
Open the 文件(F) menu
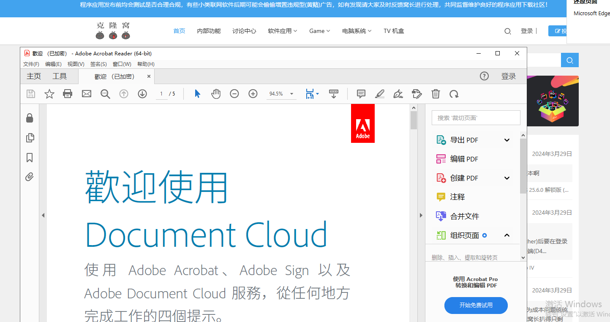pyautogui.click(x=31, y=64)
